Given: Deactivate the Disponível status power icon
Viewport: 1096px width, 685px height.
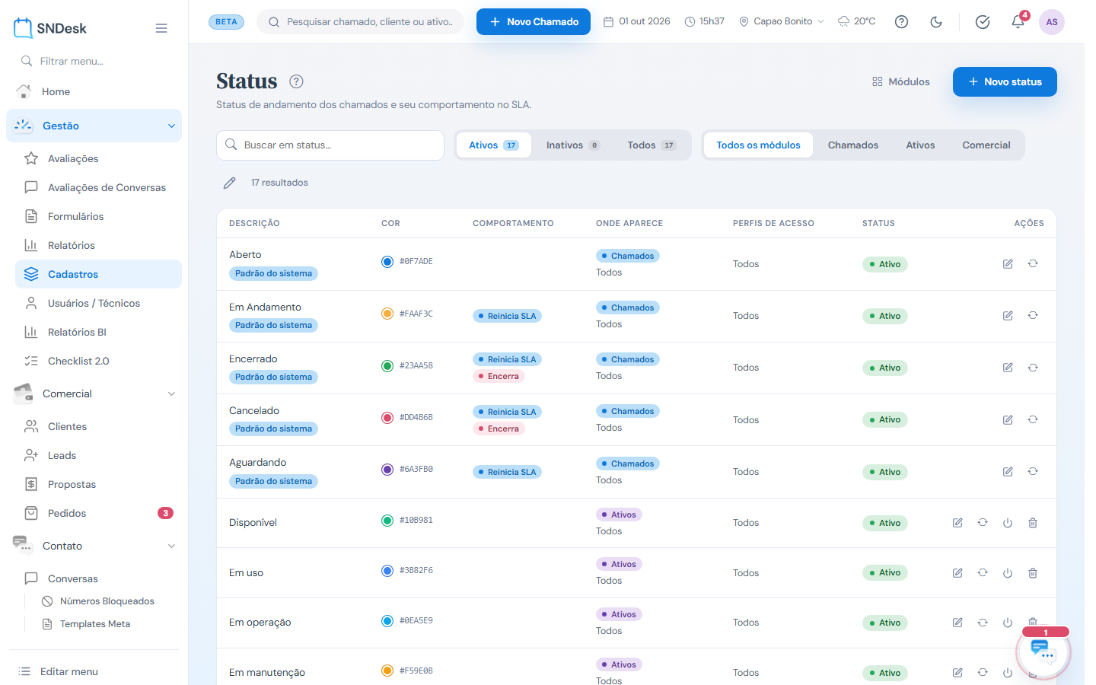Looking at the screenshot, I should [x=1008, y=523].
